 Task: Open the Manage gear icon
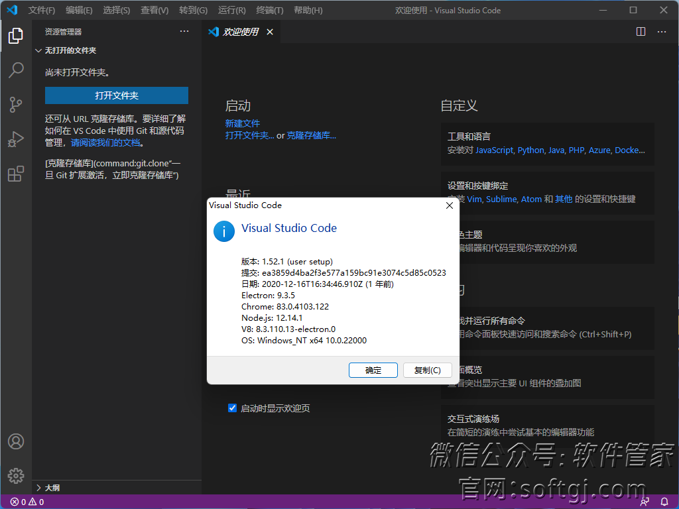point(16,476)
